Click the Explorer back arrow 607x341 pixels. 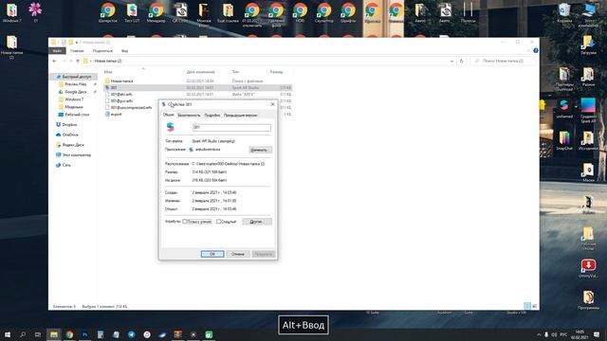pos(54,61)
